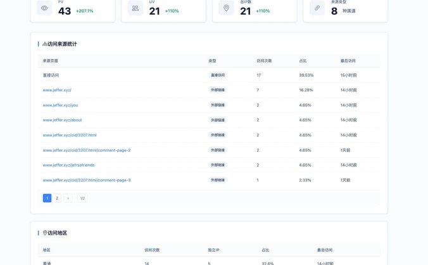
Task: Open the comment-page-3 source link
Action: pos(87,180)
